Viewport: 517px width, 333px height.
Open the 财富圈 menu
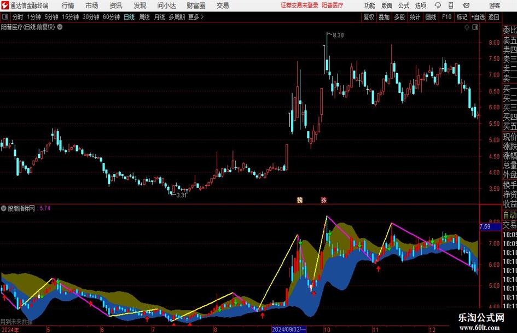[x=196, y=5]
